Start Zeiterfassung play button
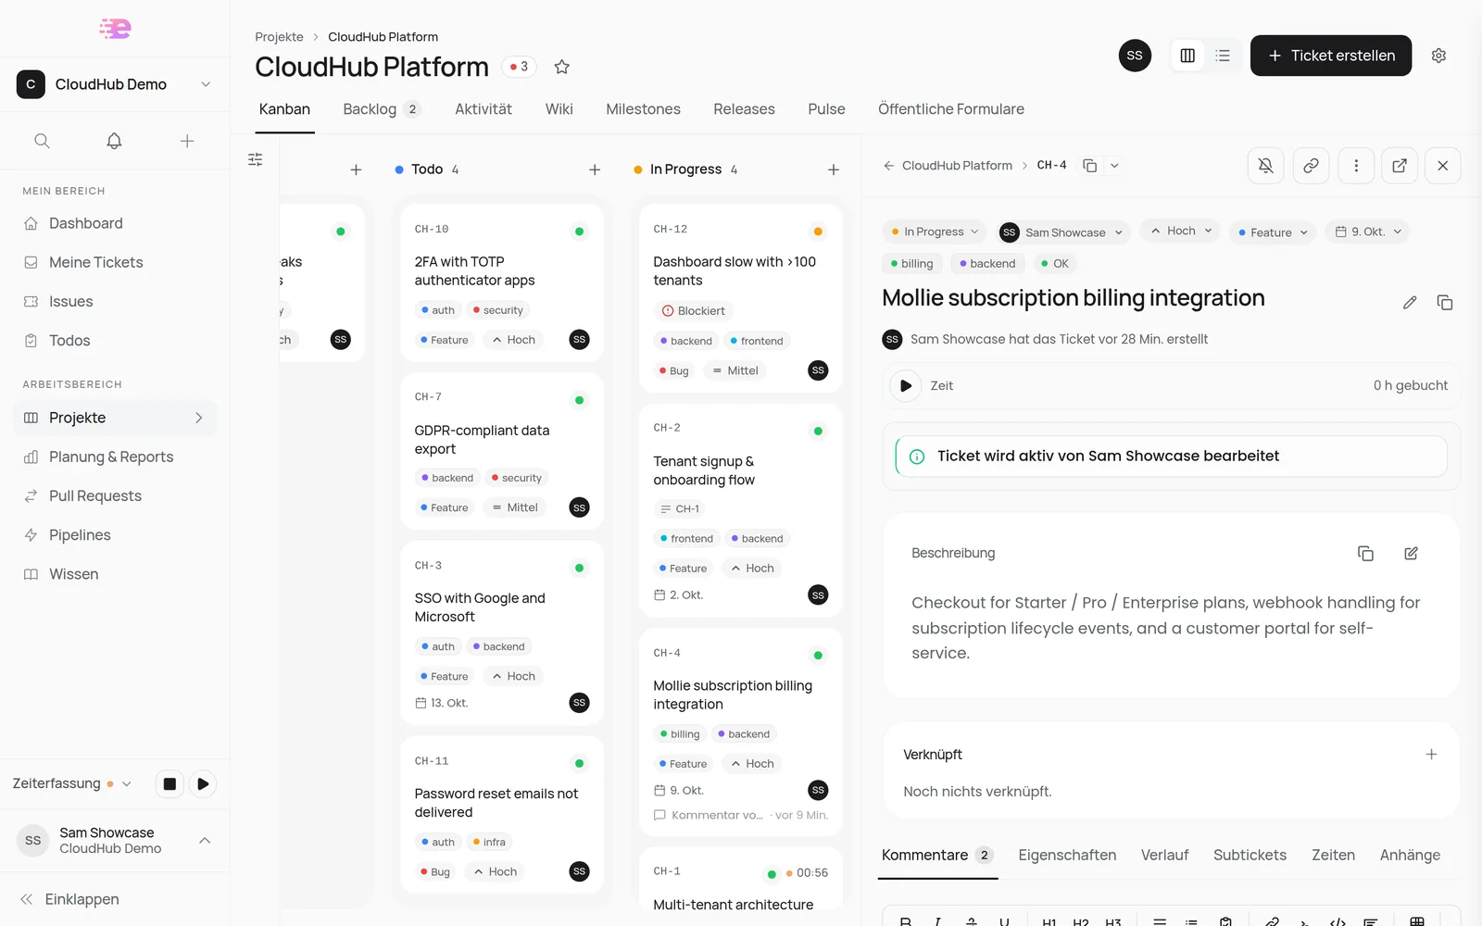 (203, 784)
